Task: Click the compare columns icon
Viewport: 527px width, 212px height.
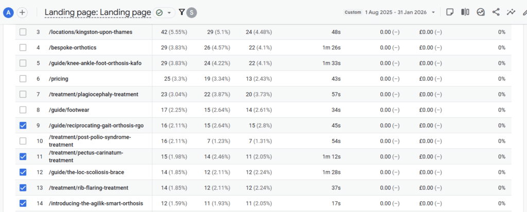Action: tap(465, 12)
